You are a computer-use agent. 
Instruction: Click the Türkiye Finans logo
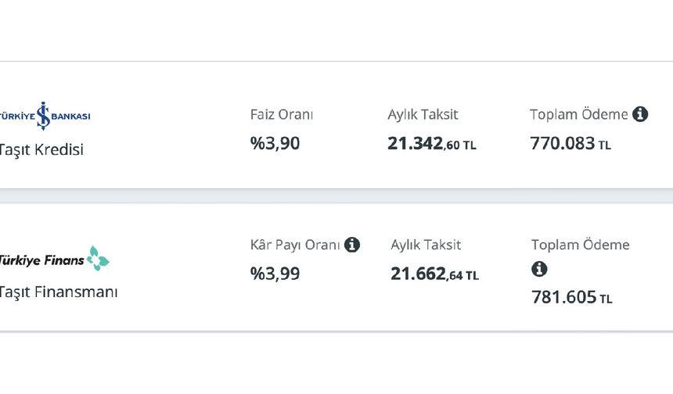[x=55, y=259]
